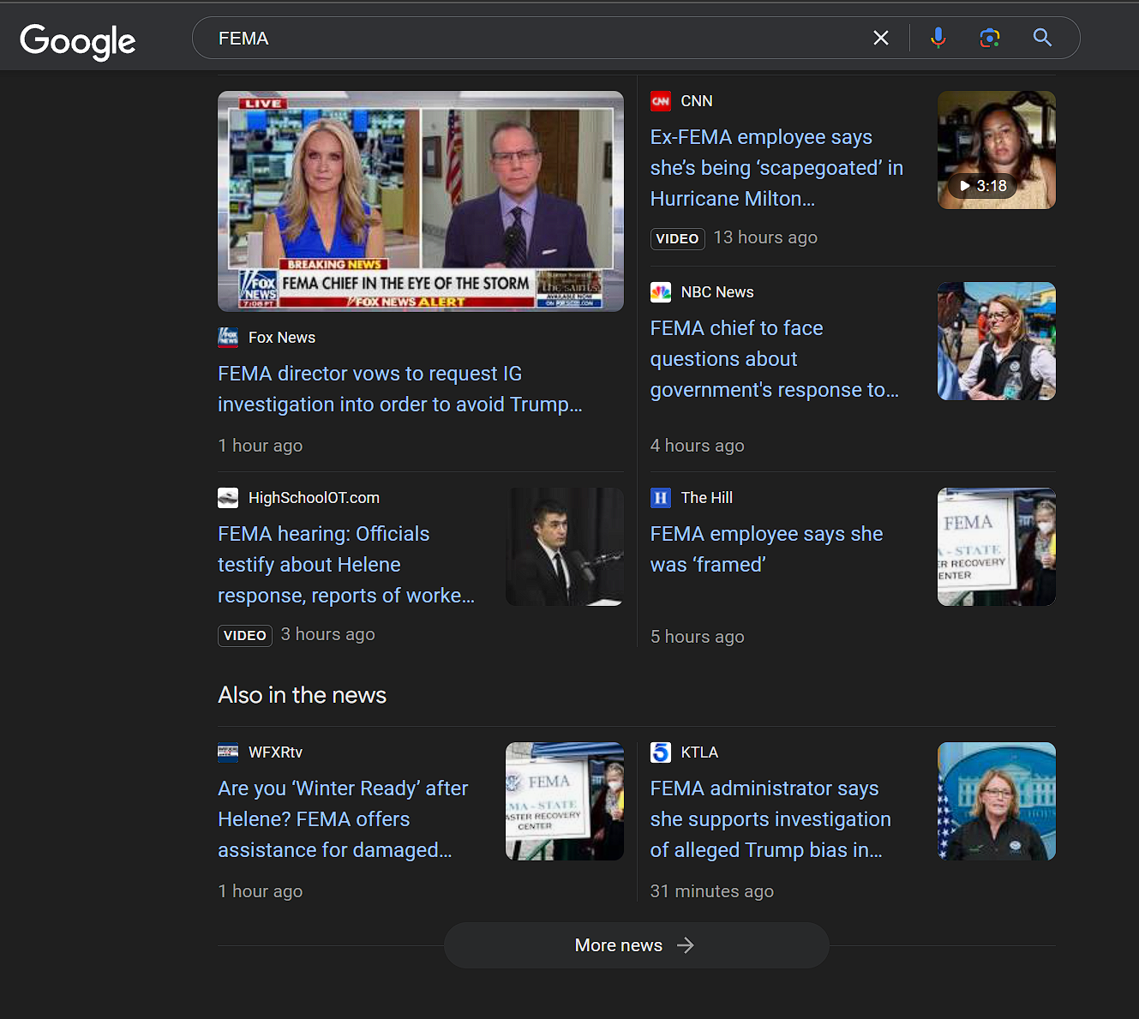Clear the search box with the X icon
Image resolution: width=1139 pixels, height=1019 pixels.
(x=881, y=38)
